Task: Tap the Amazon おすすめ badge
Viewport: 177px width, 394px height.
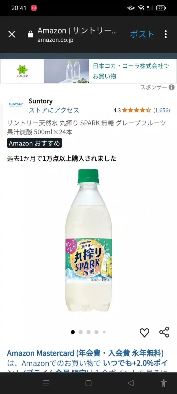Action: [x=35, y=143]
